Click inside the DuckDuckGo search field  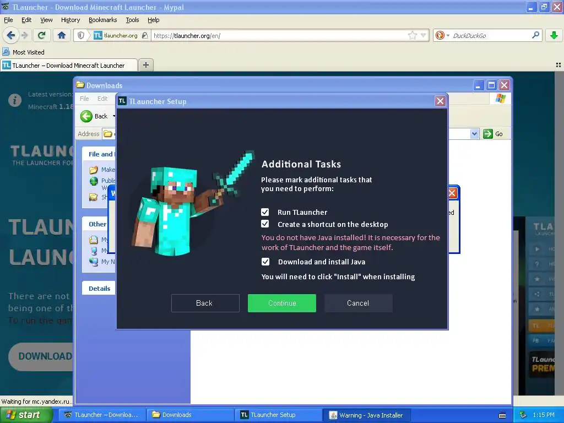[491, 35]
